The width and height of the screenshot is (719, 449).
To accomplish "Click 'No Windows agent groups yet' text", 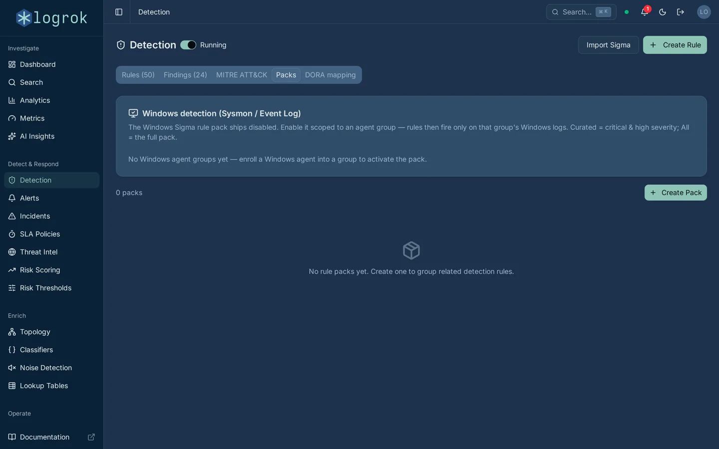I will [x=278, y=159].
